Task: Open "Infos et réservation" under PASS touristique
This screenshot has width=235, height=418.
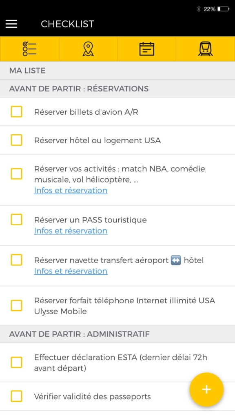Action: pos(71,231)
